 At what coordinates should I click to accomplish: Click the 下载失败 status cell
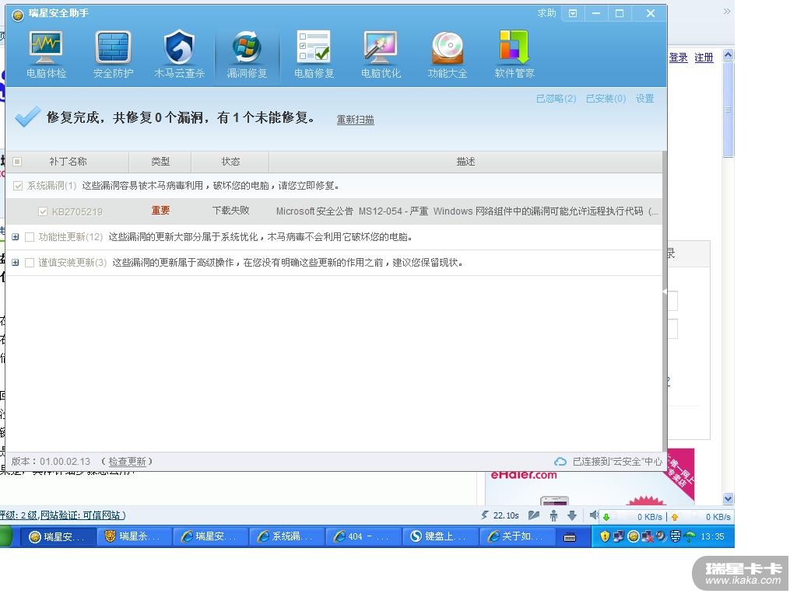click(x=230, y=211)
